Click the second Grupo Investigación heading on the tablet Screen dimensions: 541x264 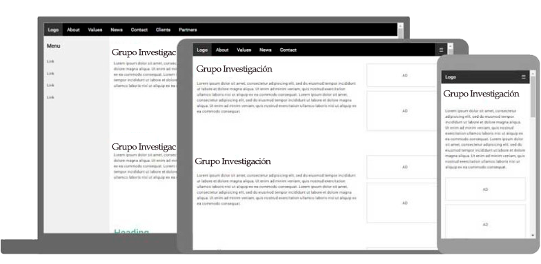pyautogui.click(x=233, y=161)
